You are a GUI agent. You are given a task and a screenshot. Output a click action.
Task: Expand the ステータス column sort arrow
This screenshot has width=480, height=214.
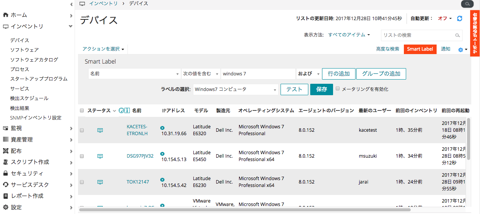click(x=114, y=111)
